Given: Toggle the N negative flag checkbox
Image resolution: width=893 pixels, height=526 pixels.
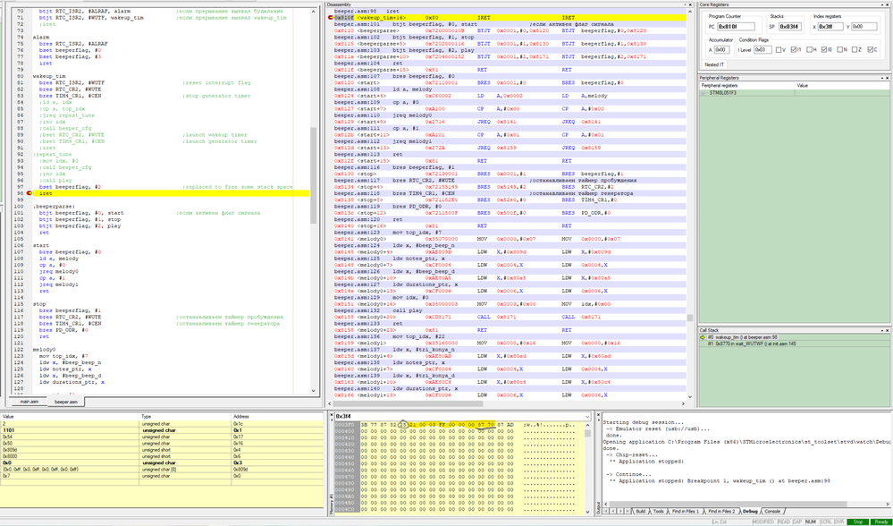Looking at the screenshot, I should click(839, 50).
